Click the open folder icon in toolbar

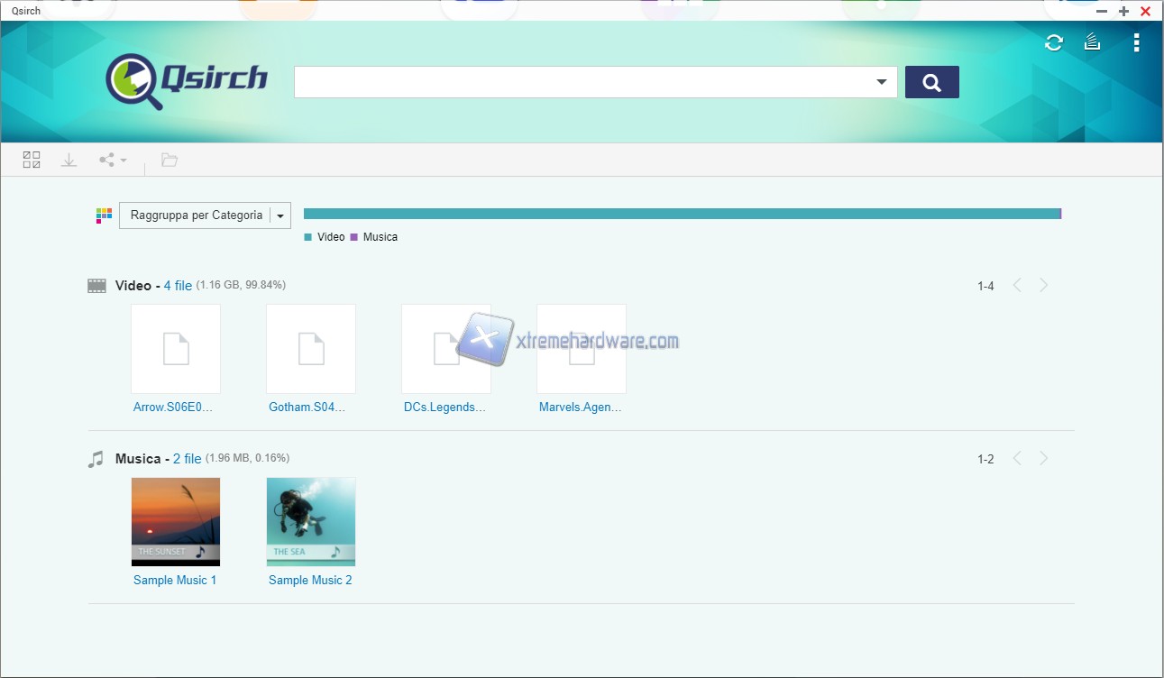point(169,160)
